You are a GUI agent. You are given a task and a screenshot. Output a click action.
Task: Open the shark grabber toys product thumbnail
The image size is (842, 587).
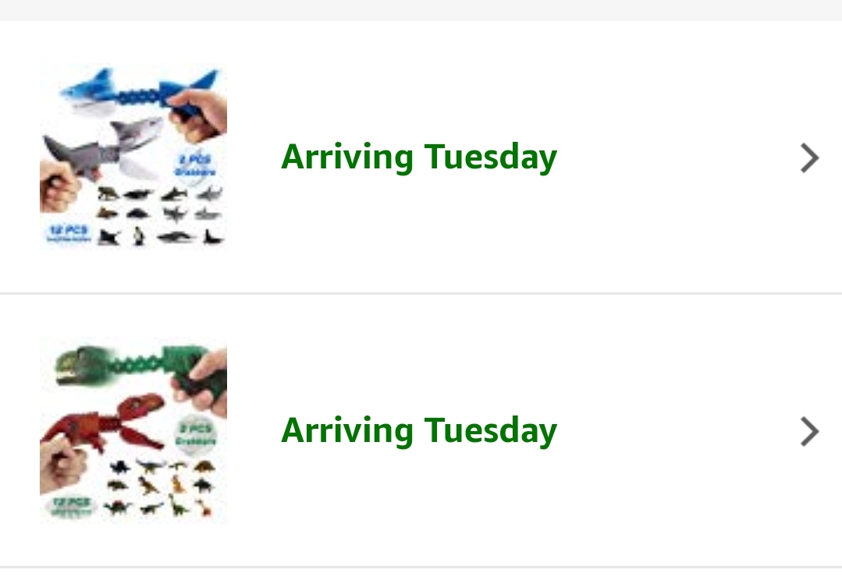tap(133, 157)
